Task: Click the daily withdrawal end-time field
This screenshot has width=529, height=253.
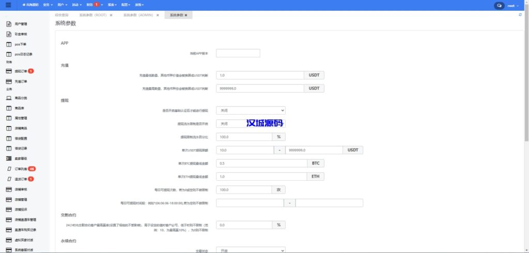Action: (x=329, y=203)
